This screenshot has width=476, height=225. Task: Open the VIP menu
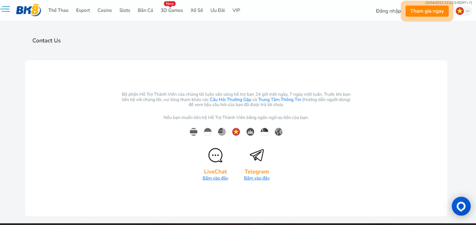tap(236, 10)
